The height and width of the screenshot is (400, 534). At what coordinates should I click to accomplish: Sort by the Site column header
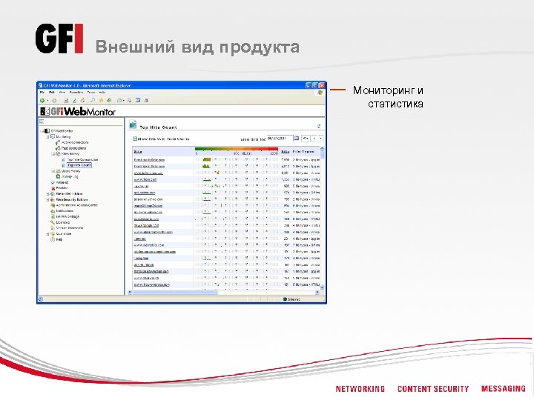(138, 152)
